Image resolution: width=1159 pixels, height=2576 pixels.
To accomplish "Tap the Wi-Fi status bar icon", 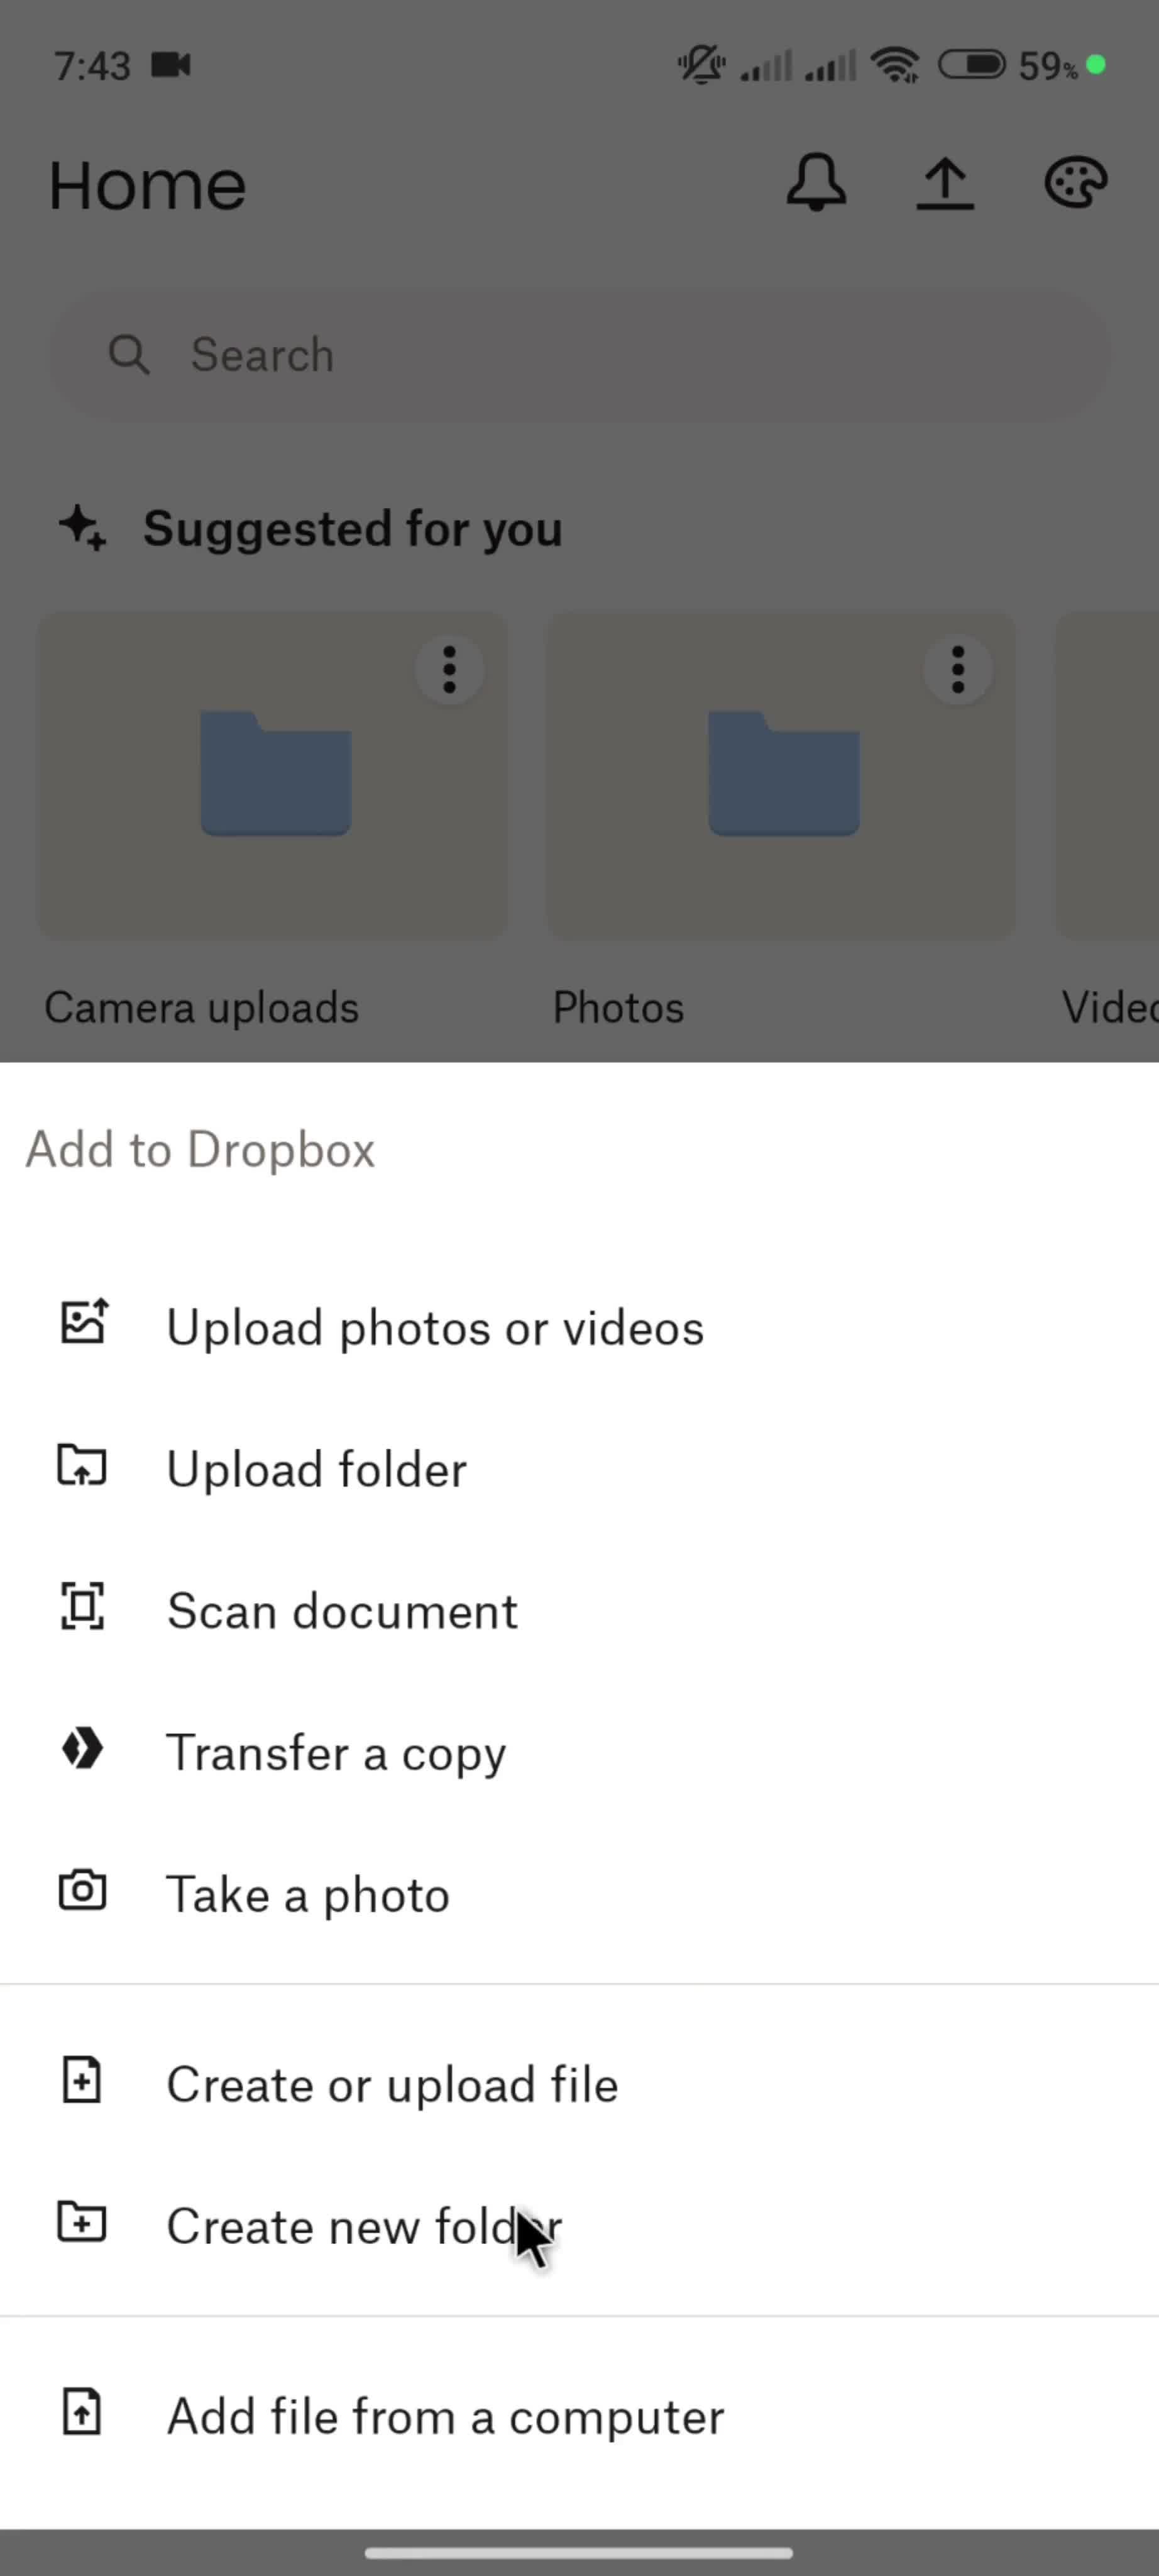I will 895,65.
